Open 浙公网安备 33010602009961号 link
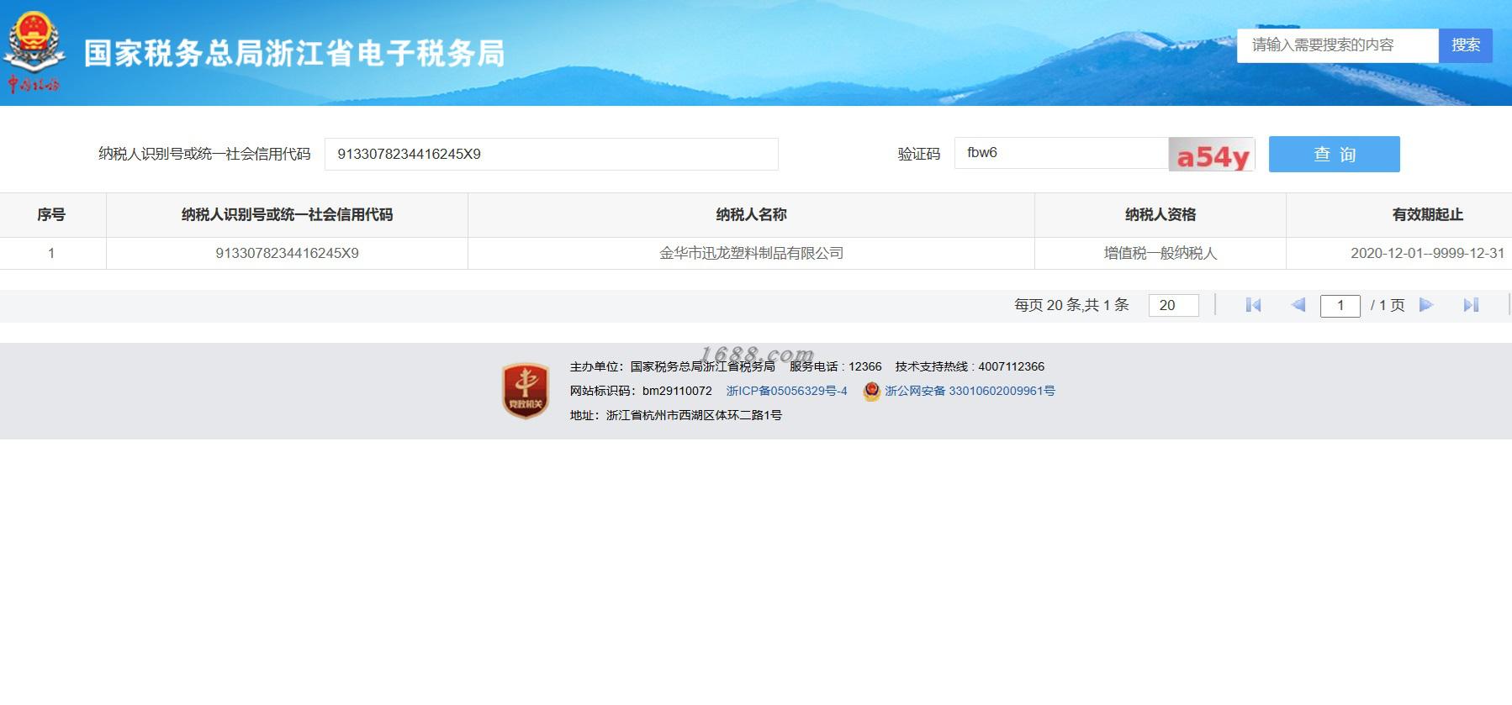The height and width of the screenshot is (705, 1512). pos(970,391)
